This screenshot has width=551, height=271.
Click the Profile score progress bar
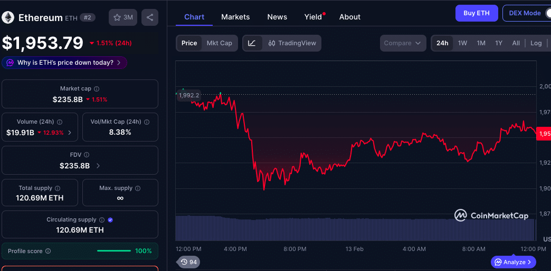(x=114, y=251)
